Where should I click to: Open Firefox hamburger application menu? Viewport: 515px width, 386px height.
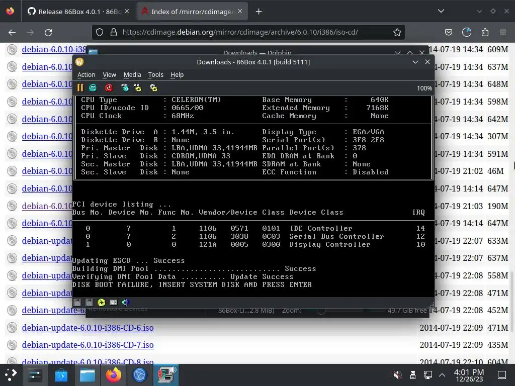[503, 32]
